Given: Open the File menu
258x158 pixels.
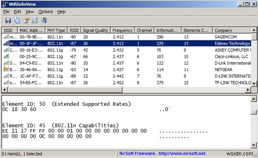Looking at the screenshot, I should [6, 12].
